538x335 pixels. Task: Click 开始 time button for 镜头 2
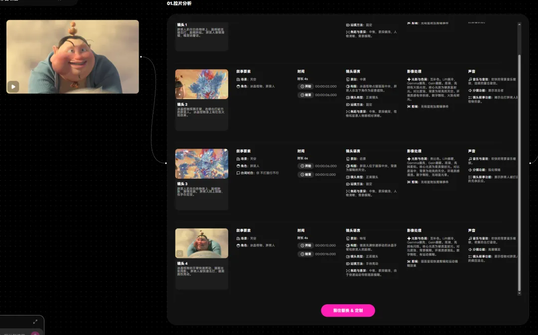click(305, 87)
